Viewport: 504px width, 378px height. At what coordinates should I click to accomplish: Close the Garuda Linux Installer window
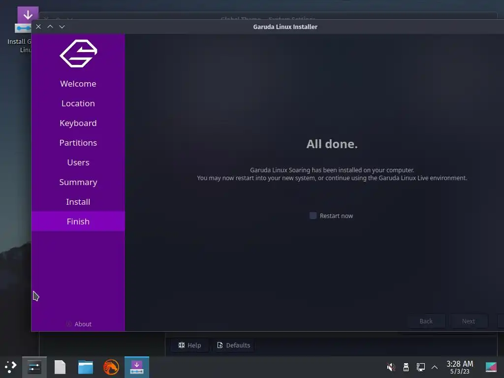click(38, 27)
